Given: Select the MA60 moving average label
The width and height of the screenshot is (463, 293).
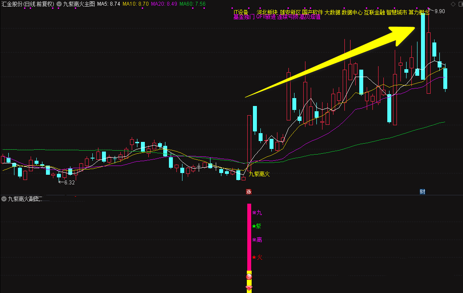Looking at the screenshot, I should (x=193, y=4).
